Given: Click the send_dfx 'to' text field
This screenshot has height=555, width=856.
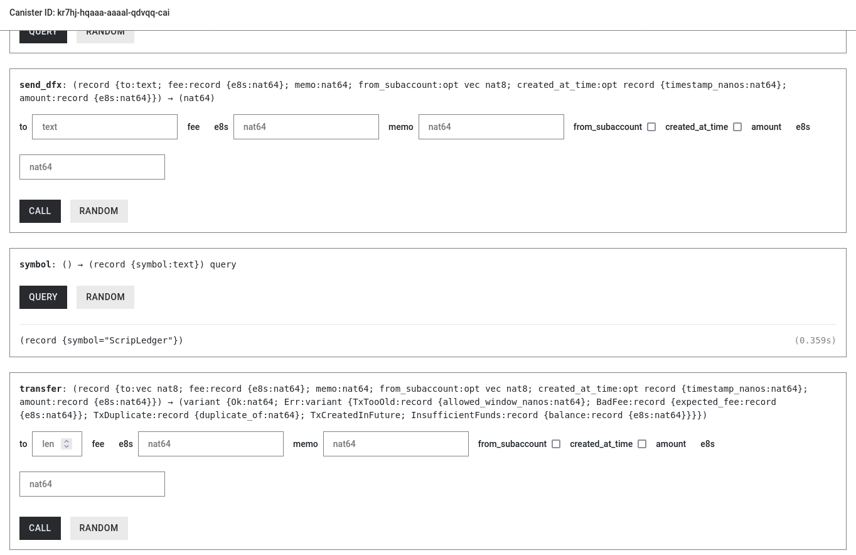Looking at the screenshot, I should 105,127.
